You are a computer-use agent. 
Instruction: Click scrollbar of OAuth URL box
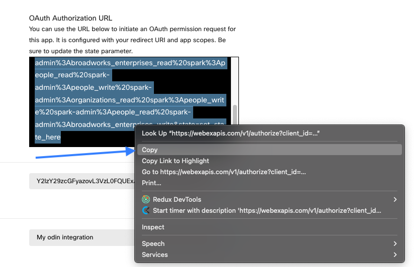pos(235,114)
